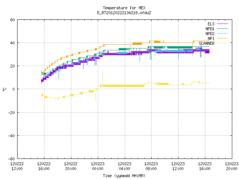This screenshot has height=179, width=239.
Task: Click the y-axis label 0
Action: (14, 89)
